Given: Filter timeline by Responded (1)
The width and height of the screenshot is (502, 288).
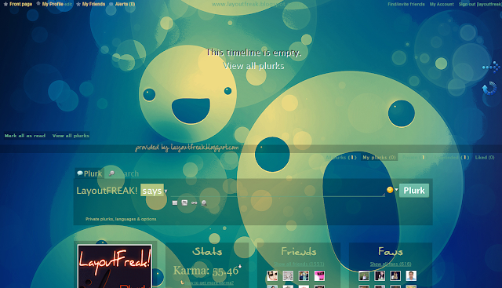Looking at the screenshot, I should (x=452, y=157).
